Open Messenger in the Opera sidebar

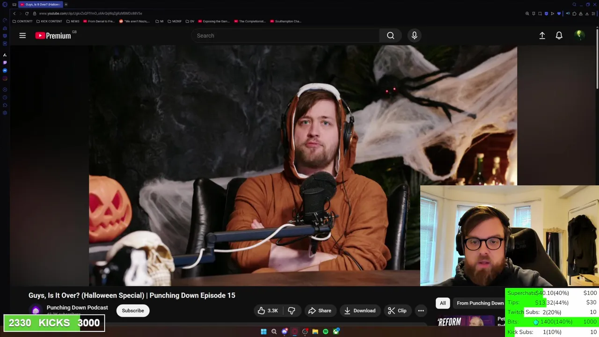coord(5,70)
